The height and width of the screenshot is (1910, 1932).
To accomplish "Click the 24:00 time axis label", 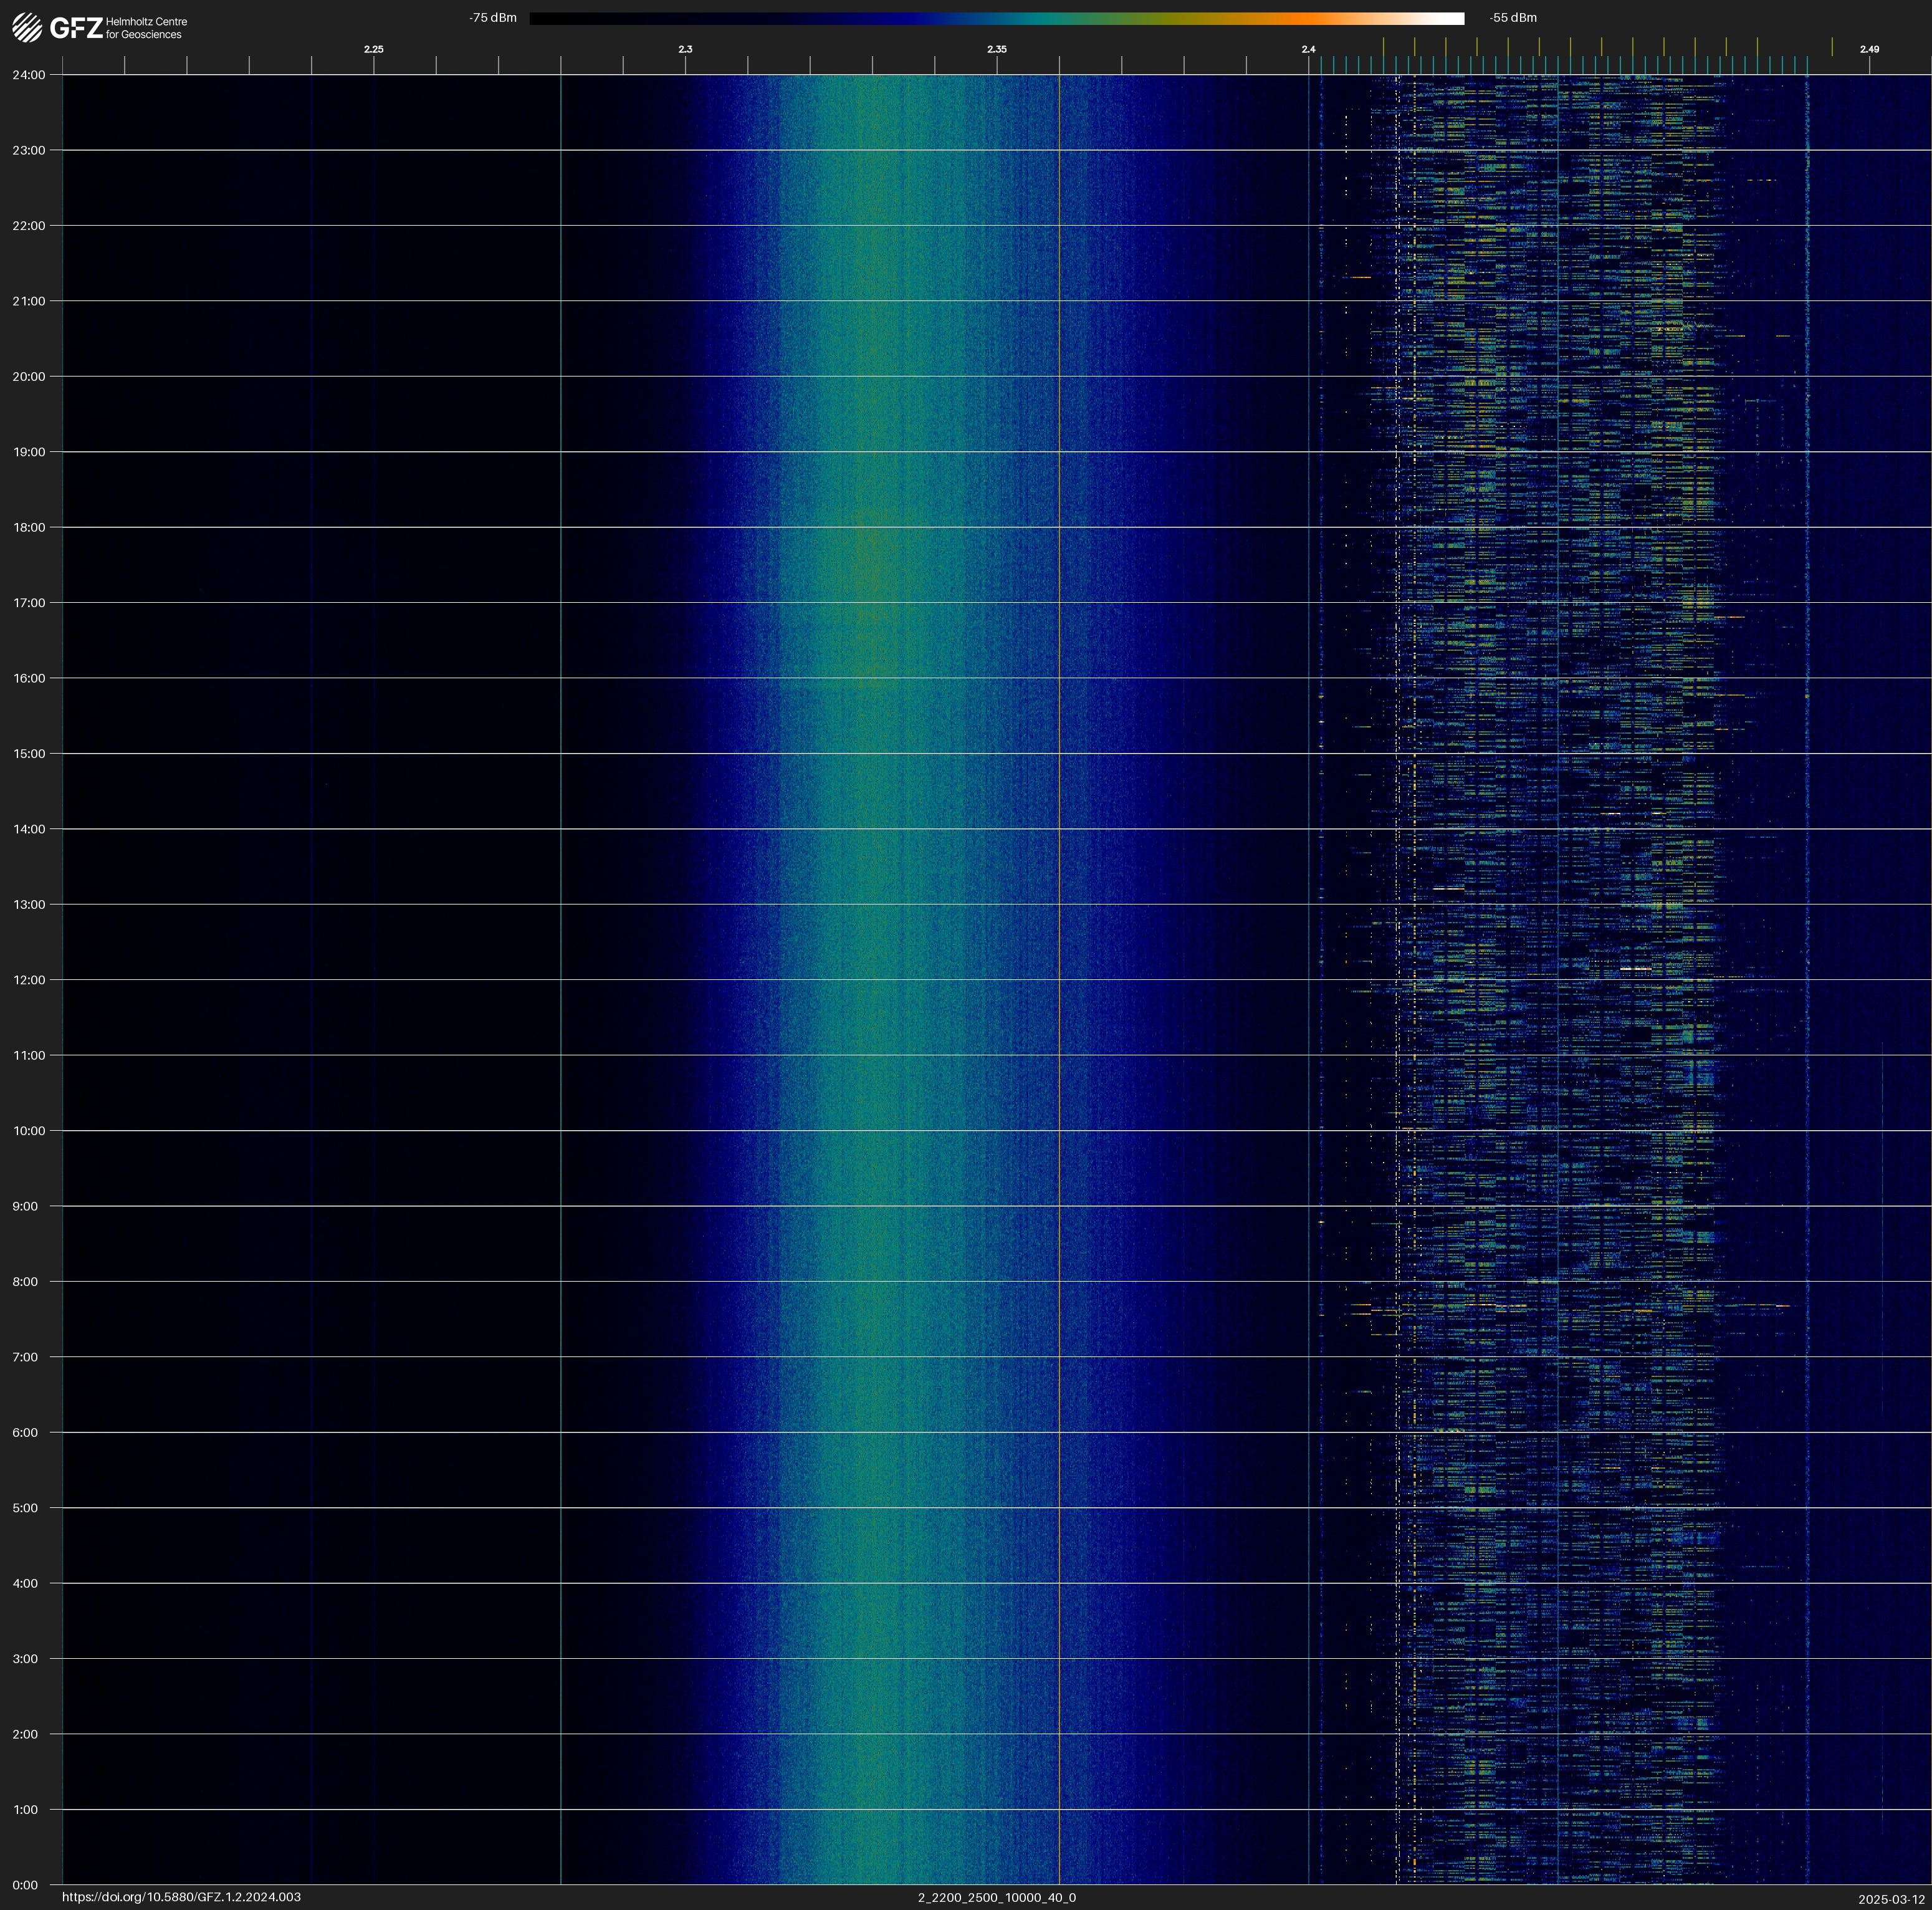I will coord(29,75).
